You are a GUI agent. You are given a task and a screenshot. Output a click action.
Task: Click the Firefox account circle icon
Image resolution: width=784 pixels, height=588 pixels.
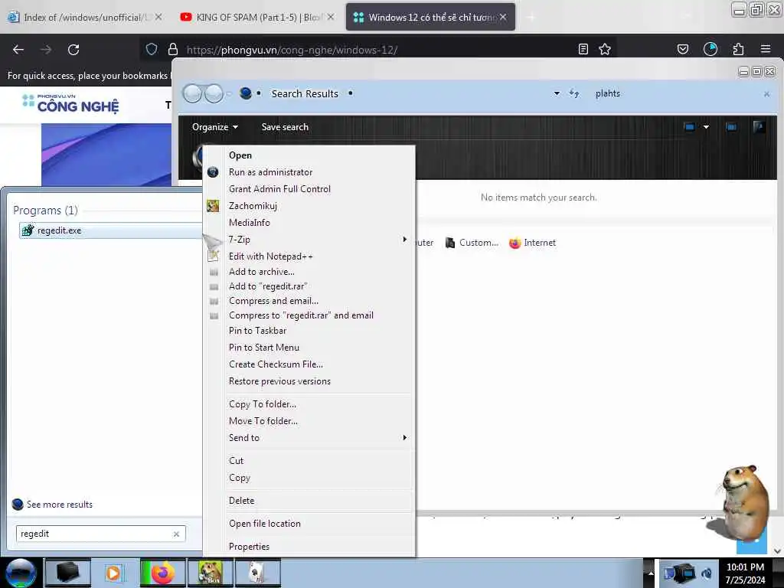coord(710,49)
